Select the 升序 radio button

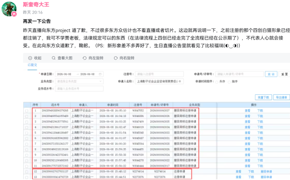217,82
